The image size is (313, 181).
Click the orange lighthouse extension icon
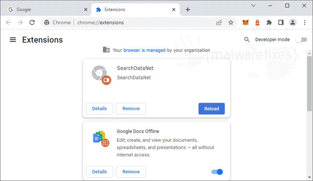point(257,22)
